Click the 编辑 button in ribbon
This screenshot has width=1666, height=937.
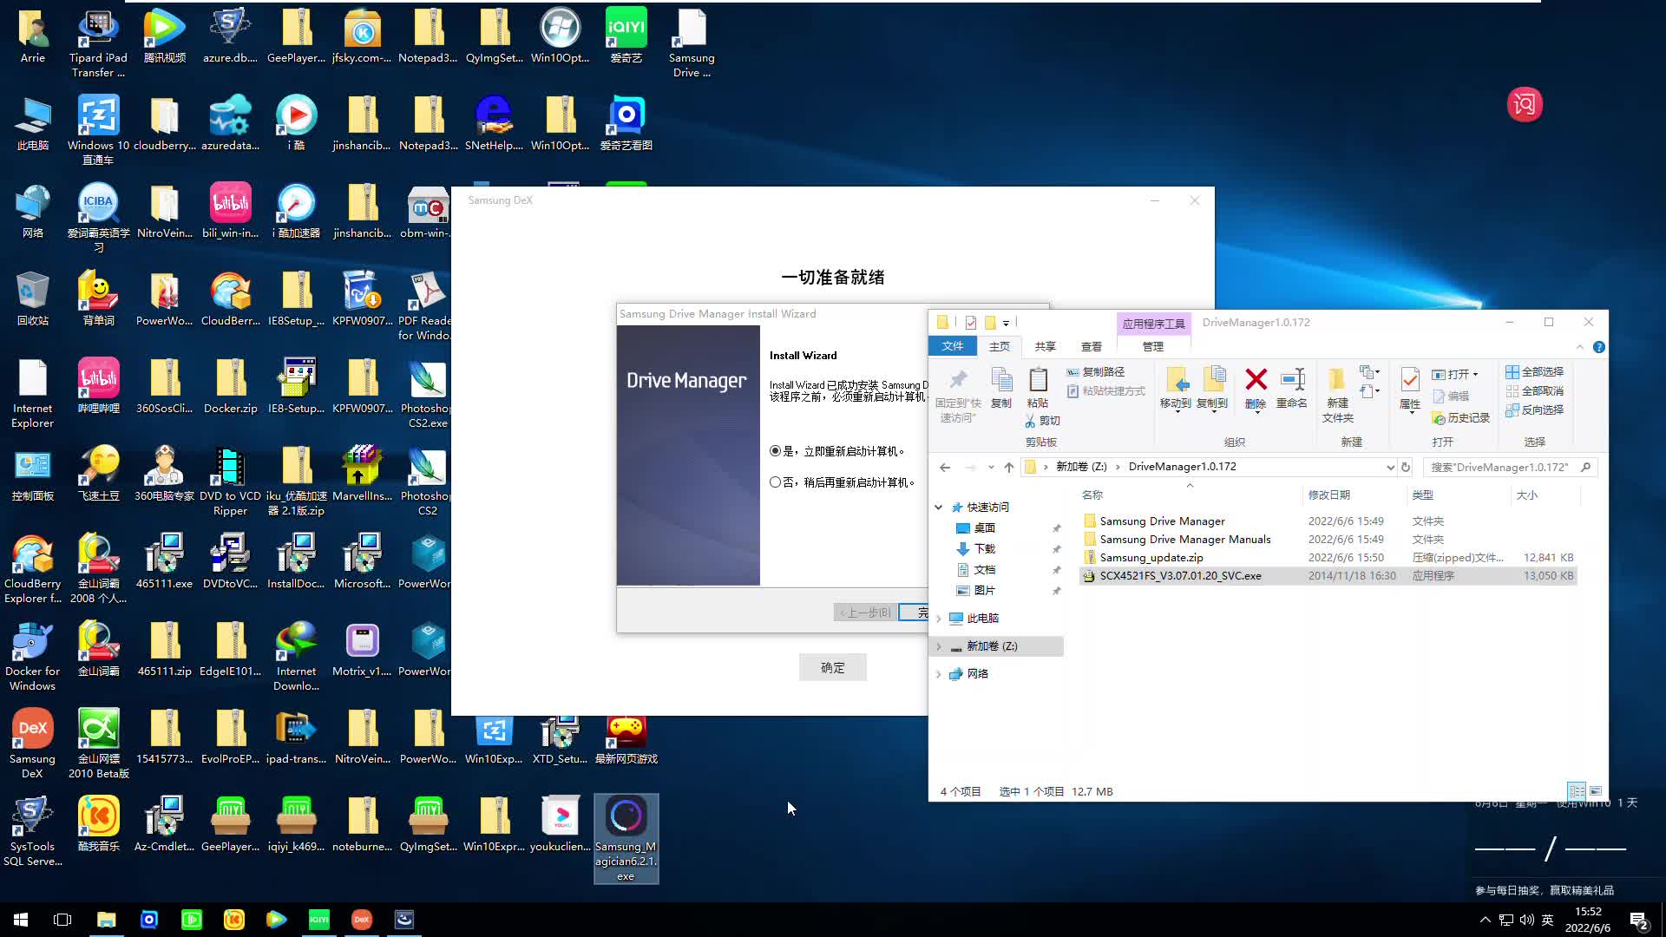coord(1451,396)
